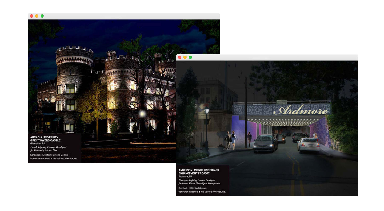Click the white car in the underpass

pos(308,145)
